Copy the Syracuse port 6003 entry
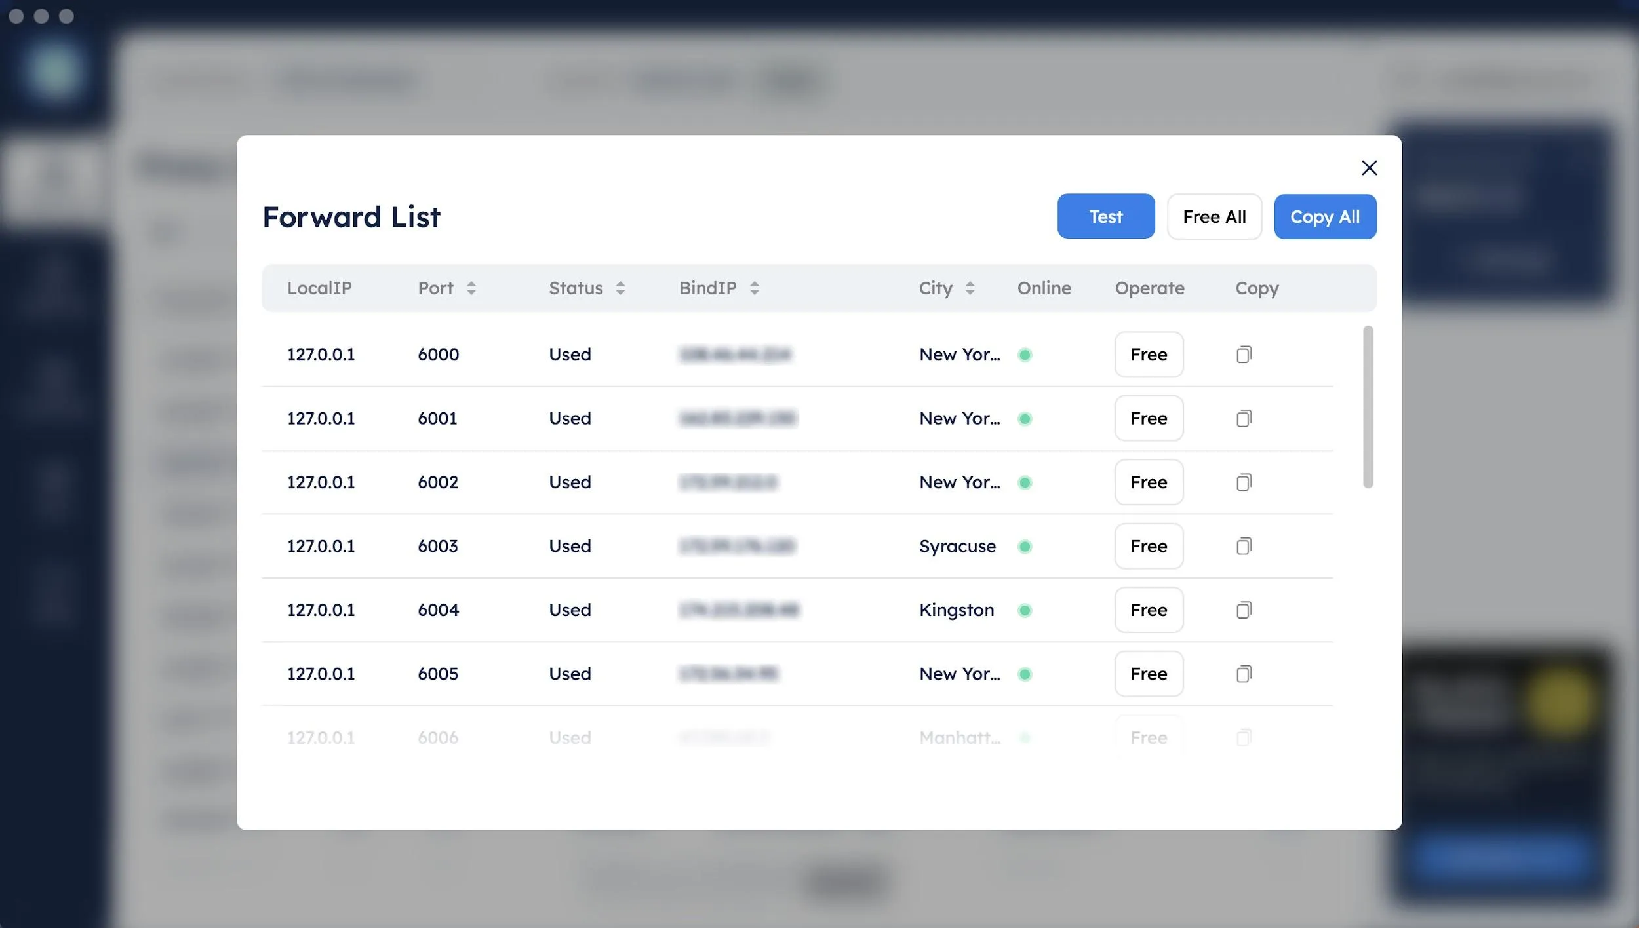Viewport: 1639px width, 928px height. pos(1243,546)
